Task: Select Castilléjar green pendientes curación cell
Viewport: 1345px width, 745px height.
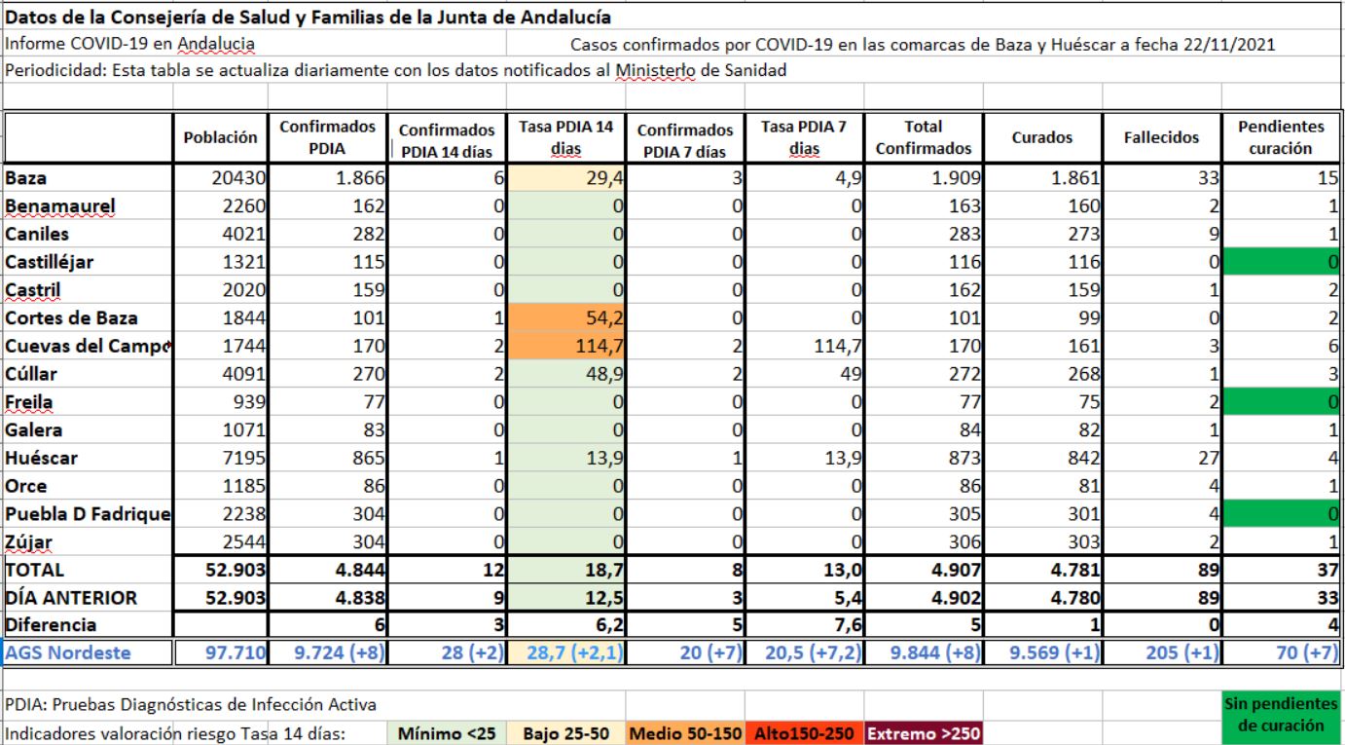Action: pos(1282,262)
